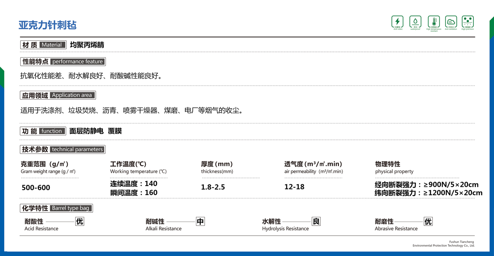Click the 优 rating box beside Abrasive Resistance

coord(428,222)
